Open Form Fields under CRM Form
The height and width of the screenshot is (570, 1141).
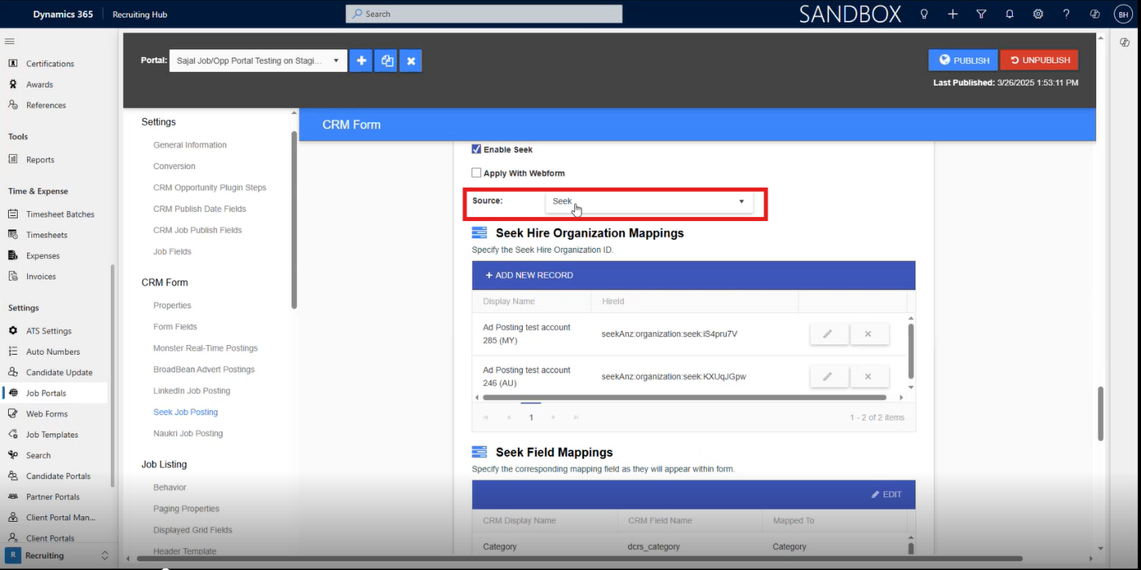[175, 327]
